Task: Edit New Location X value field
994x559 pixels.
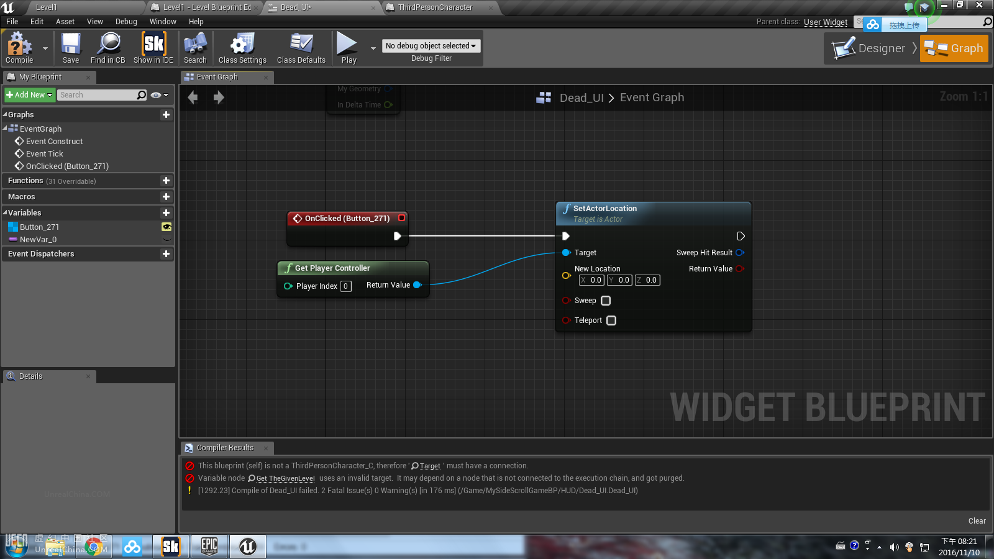Action: (x=591, y=280)
